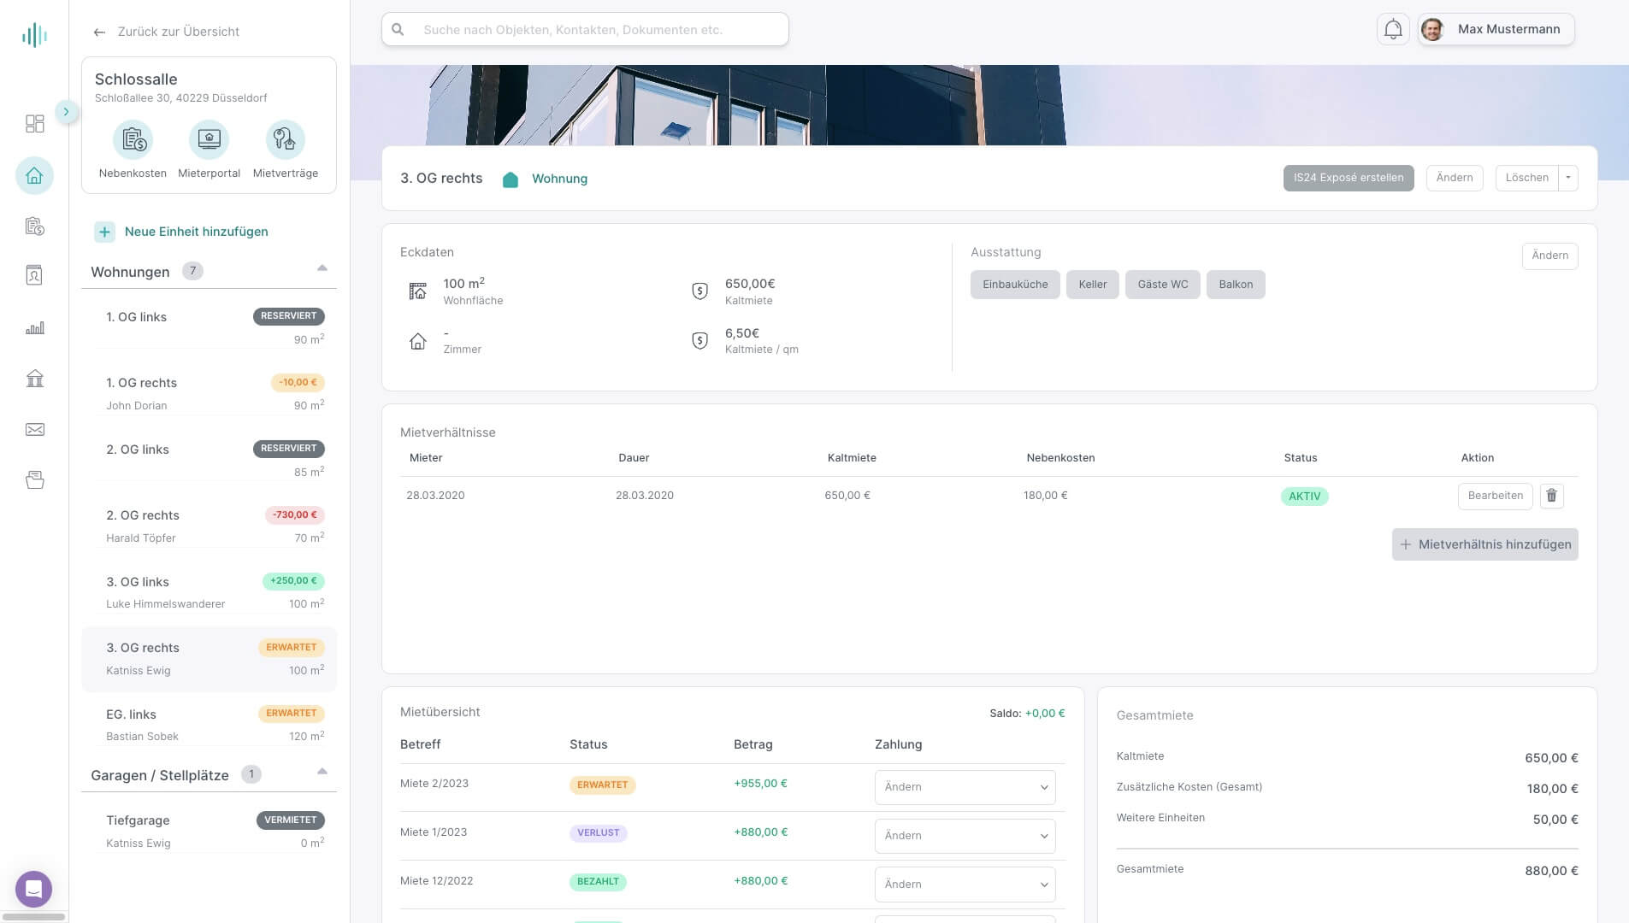Open the mail envelope icon in sidebar
Image resolution: width=1629 pixels, height=923 pixels.
(35, 430)
